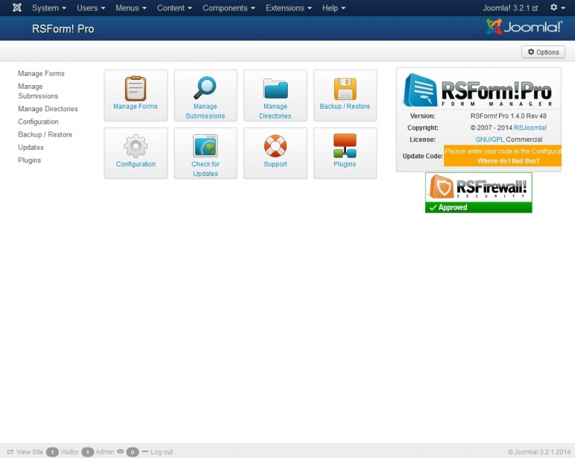575x458 pixels.
Task: Open Check for Updates globe icon
Action: pyautogui.click(x=205, y=145)
